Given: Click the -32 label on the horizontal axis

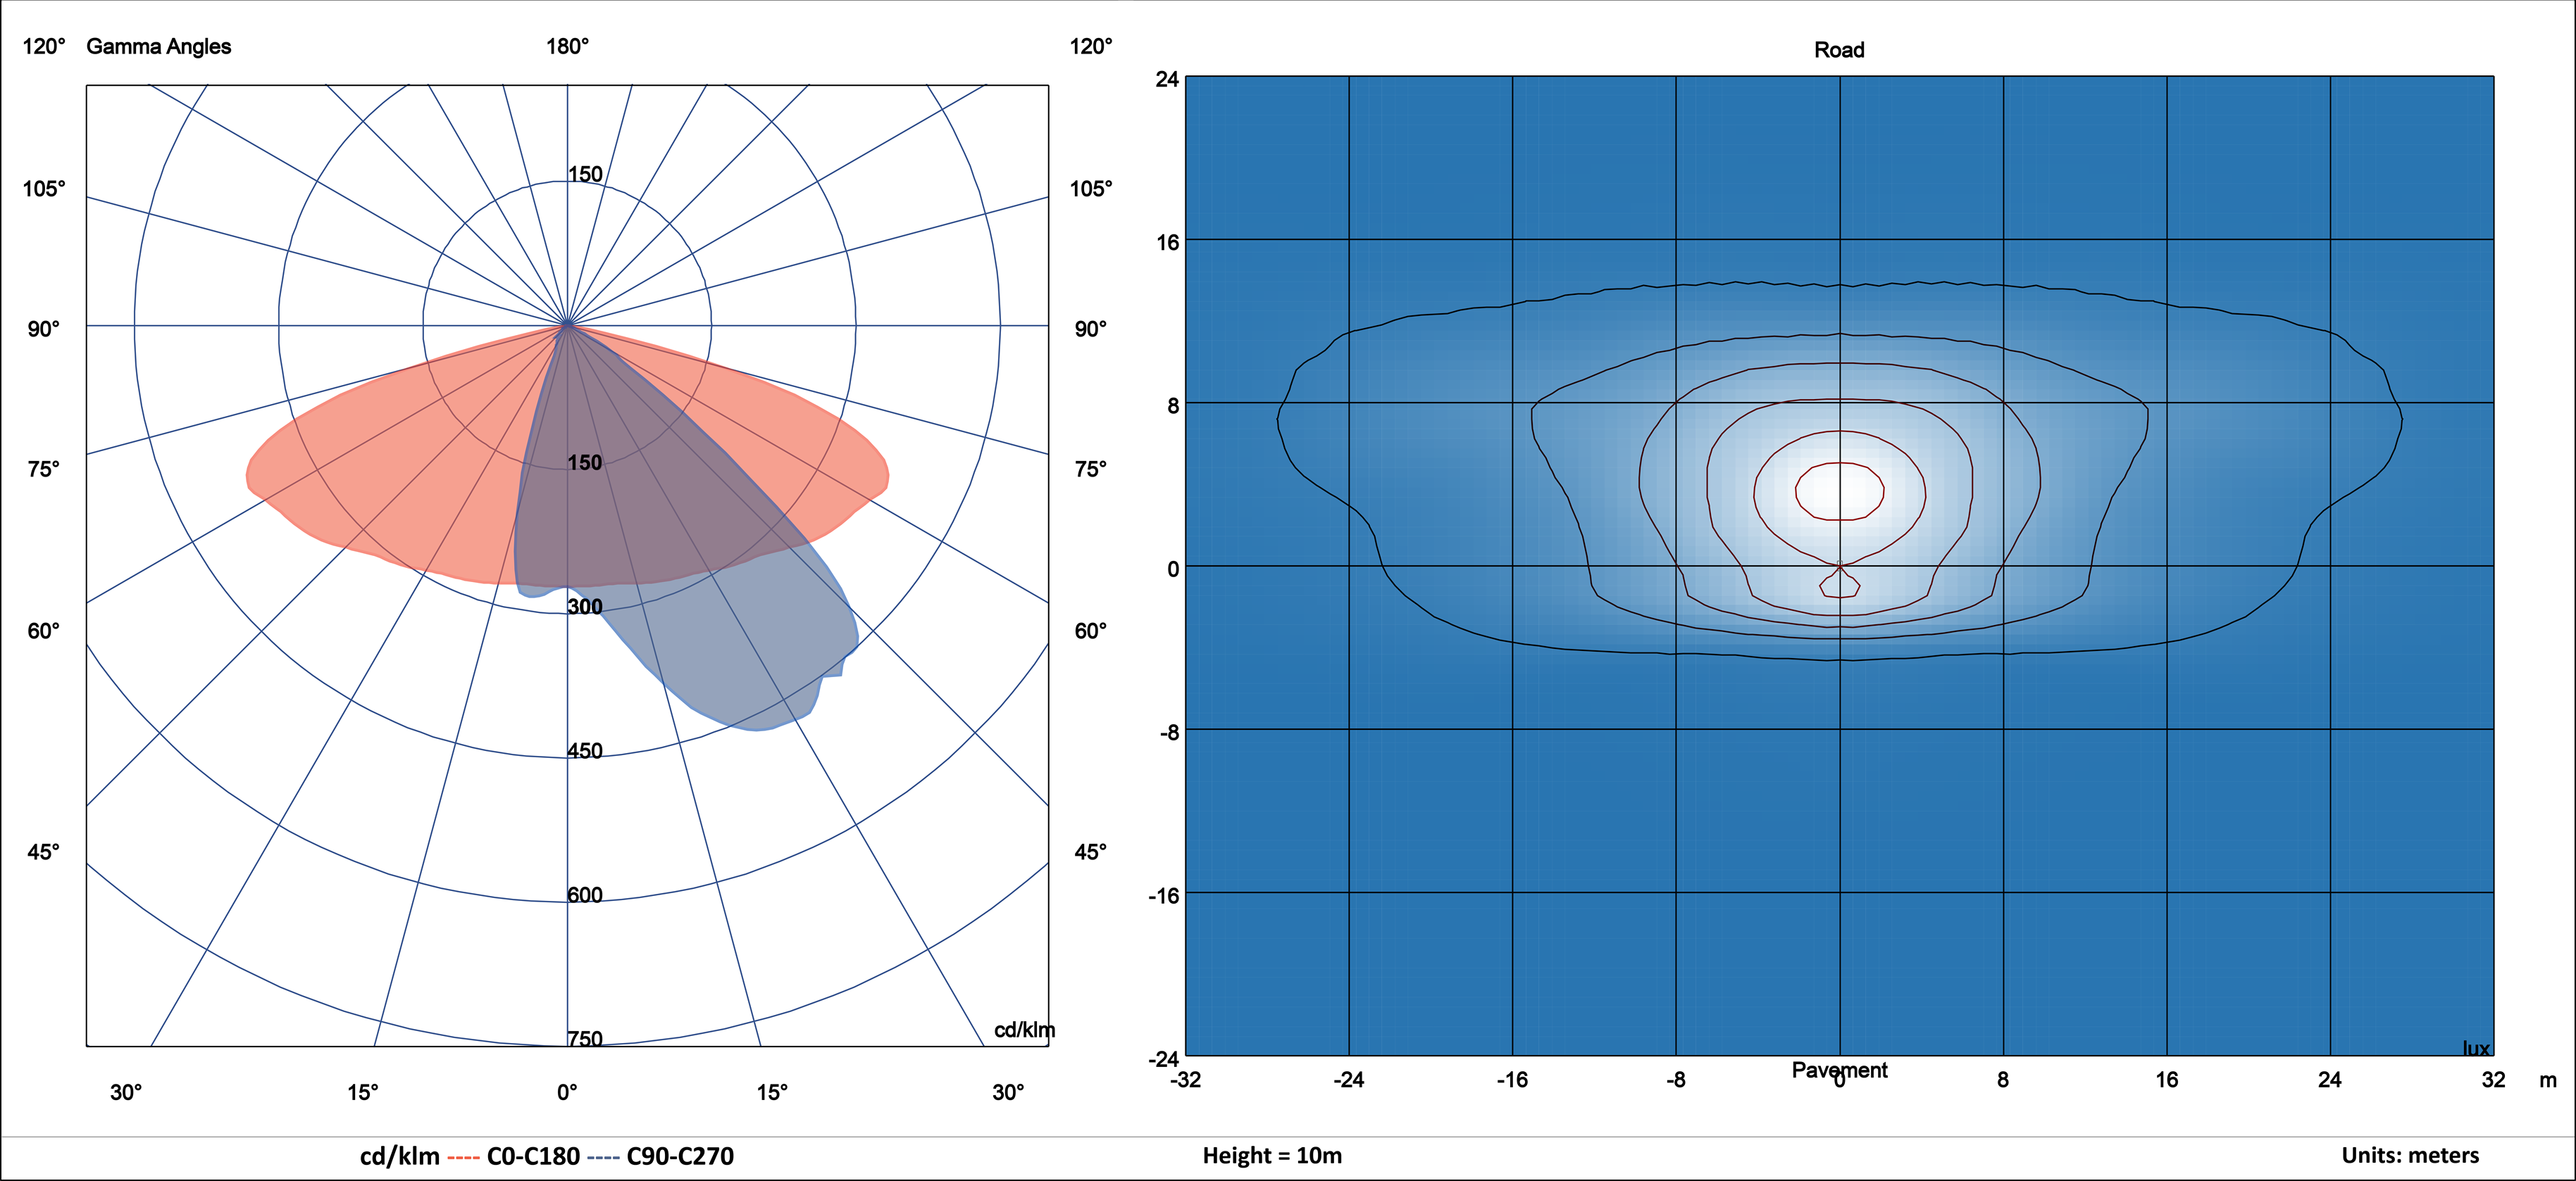Looking at the screenshot, I should click(x=1185, y=1080).
